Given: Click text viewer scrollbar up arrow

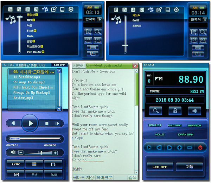Looking at the screenshot, I should 136,71.
